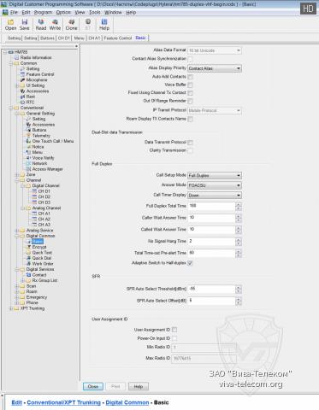Click the Clone toolbar icon
Screen dimensions: 319x410
pyautogui.click(x=71, y=25)
